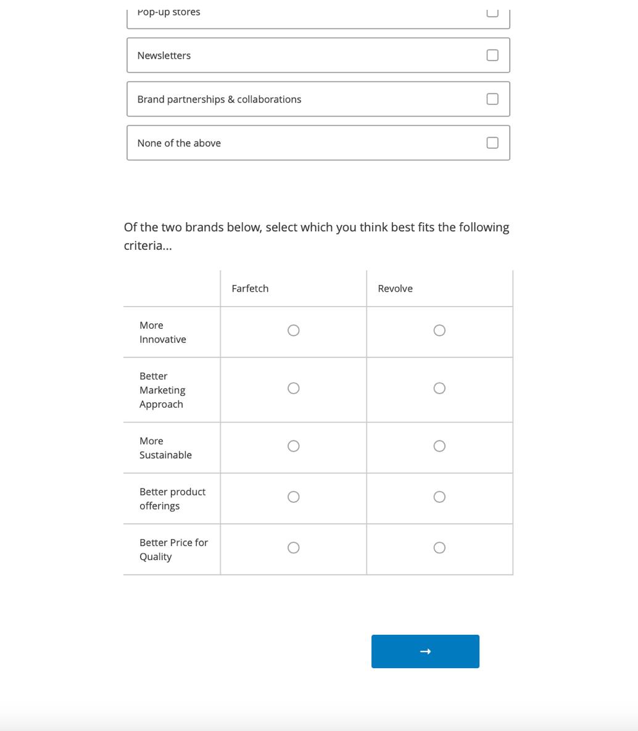Viewport: 638px width, 731px height.
Task: Select Revolve for Better product offerings
Action: pyautogui.click(x=439, y=497)
